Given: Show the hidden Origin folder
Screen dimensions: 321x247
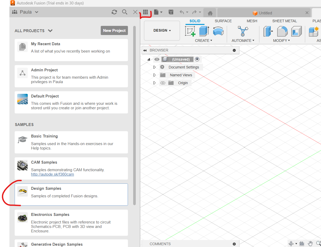Looking at the screenshot, I should click(x=163, y=83).
